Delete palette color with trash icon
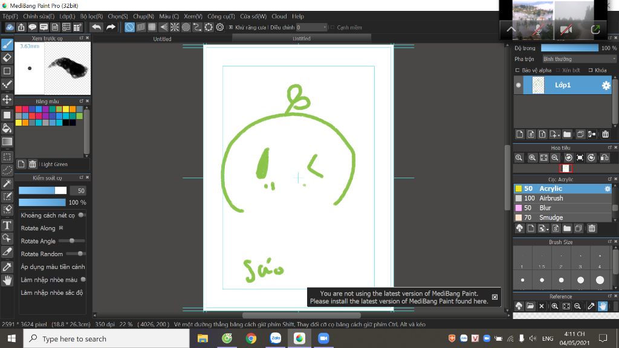This screenshot has width=619, height=348. coord(33,164)
